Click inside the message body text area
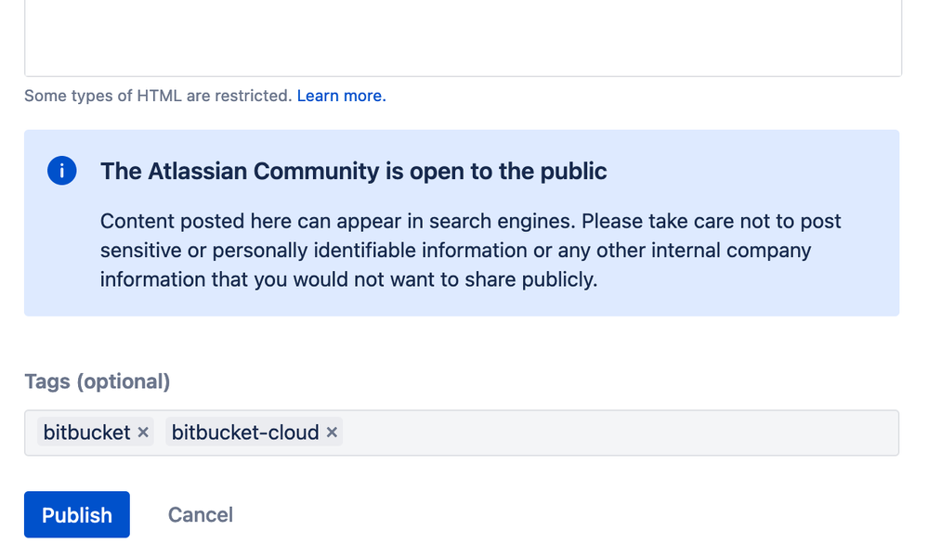Screen dimensions: 928x556 [x=463, y=37]
